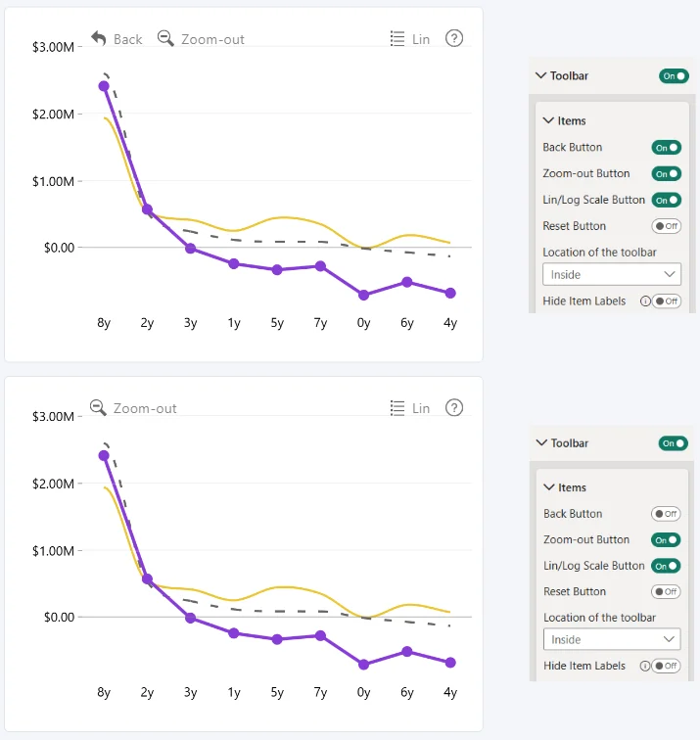Click the 6y purple data point in top chart
The height and width of the screenshot is (740, 700).
tap(407, 282)
